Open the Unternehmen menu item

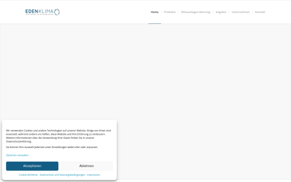[x=241, y=12]
